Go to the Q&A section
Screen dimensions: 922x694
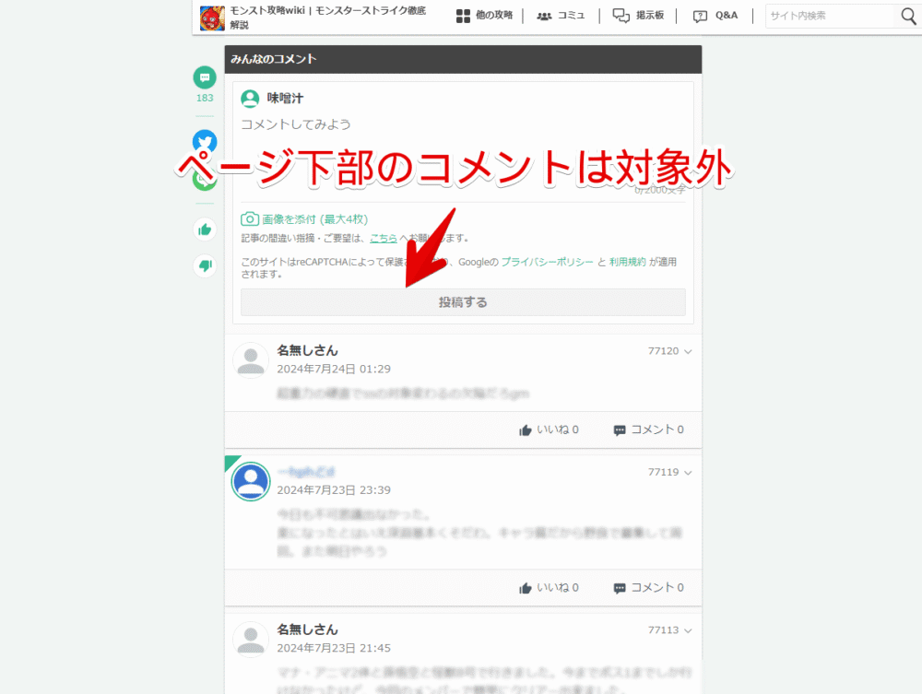715,16
